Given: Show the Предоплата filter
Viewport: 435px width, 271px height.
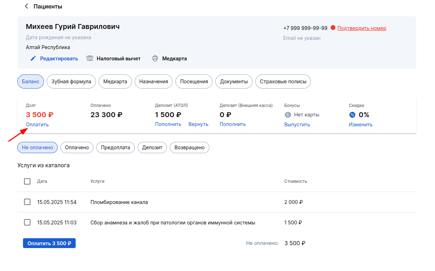Looking at the screenshot, I should click(x=115, y=147).
